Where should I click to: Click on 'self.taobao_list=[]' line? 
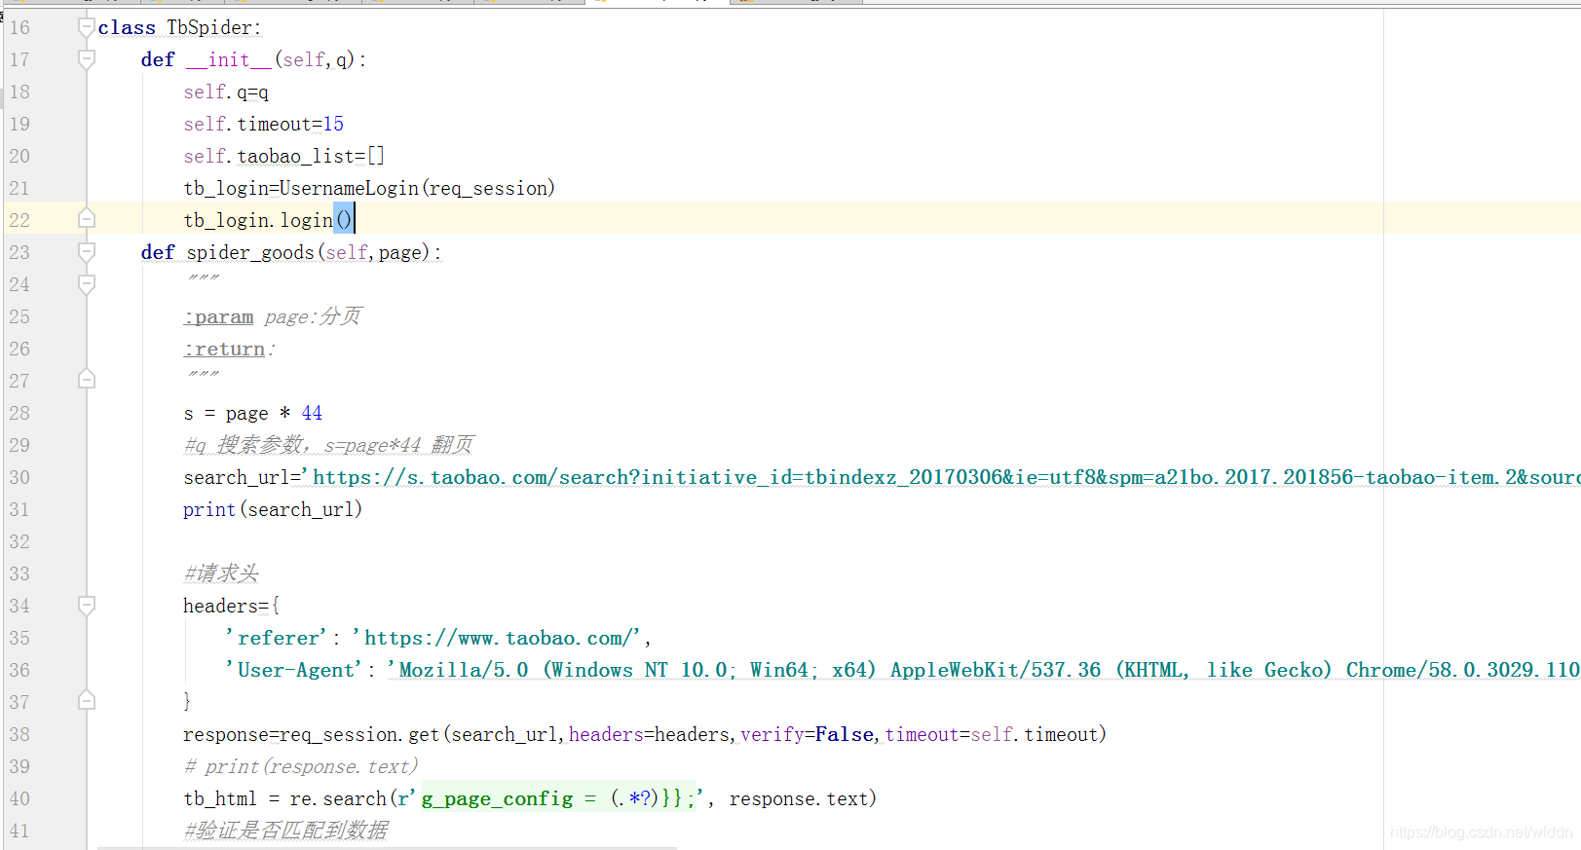(x=283, y=156)
